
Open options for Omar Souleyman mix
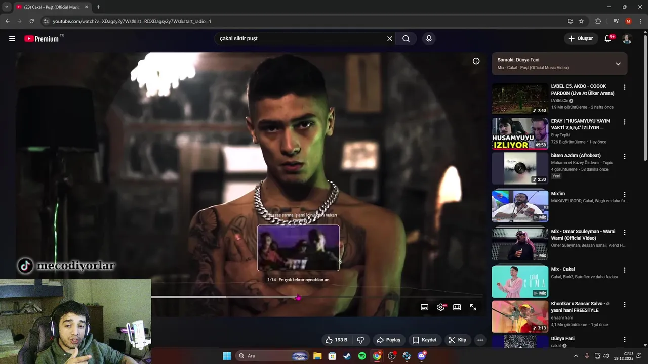point(625,233)
